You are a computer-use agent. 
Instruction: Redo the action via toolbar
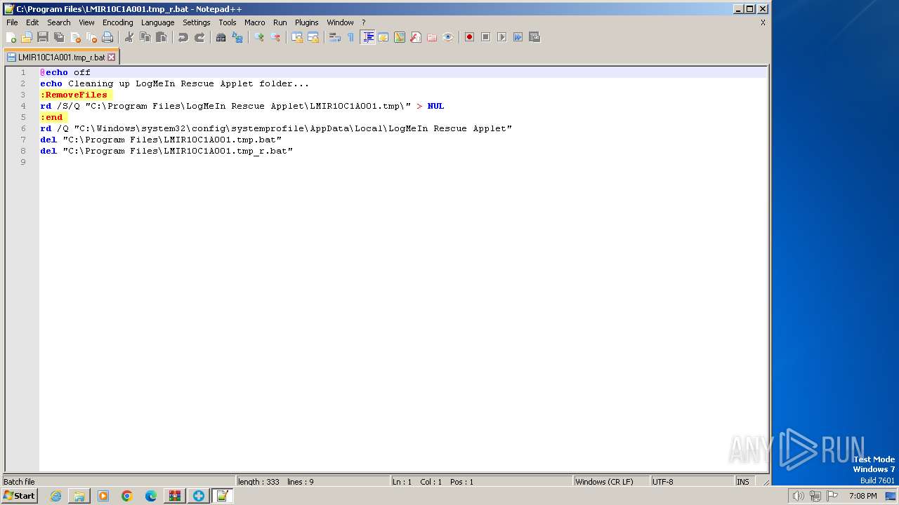(199, 37)
